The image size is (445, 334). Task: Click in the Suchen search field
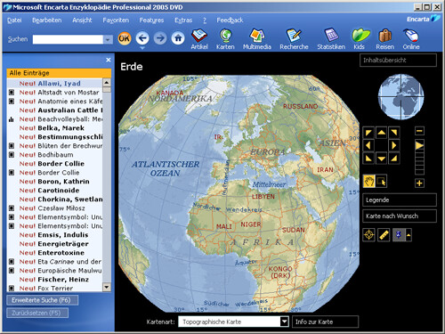pyautogui.click(x=68, y=39)
